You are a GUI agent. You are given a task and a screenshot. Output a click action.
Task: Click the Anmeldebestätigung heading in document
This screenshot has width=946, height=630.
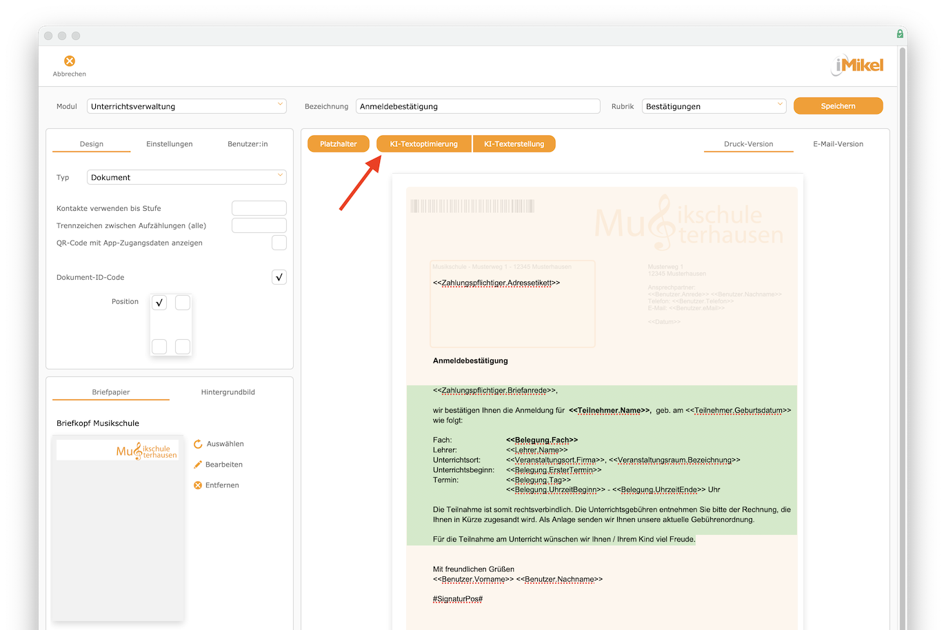(470, 360)
